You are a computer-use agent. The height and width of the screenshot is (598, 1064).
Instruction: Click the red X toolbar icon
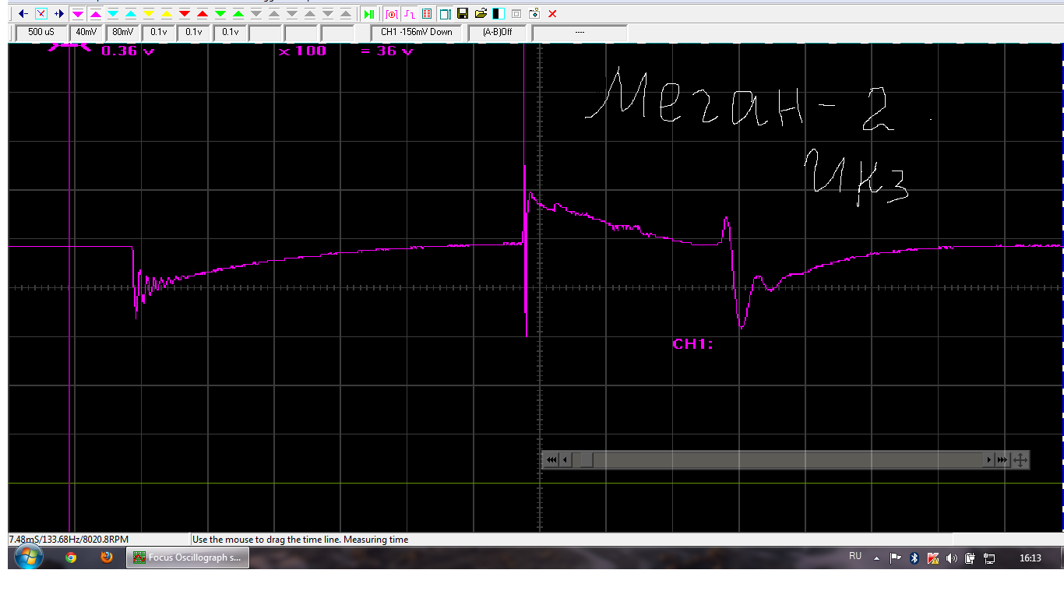pyautogui.click(x=552, y=14)
